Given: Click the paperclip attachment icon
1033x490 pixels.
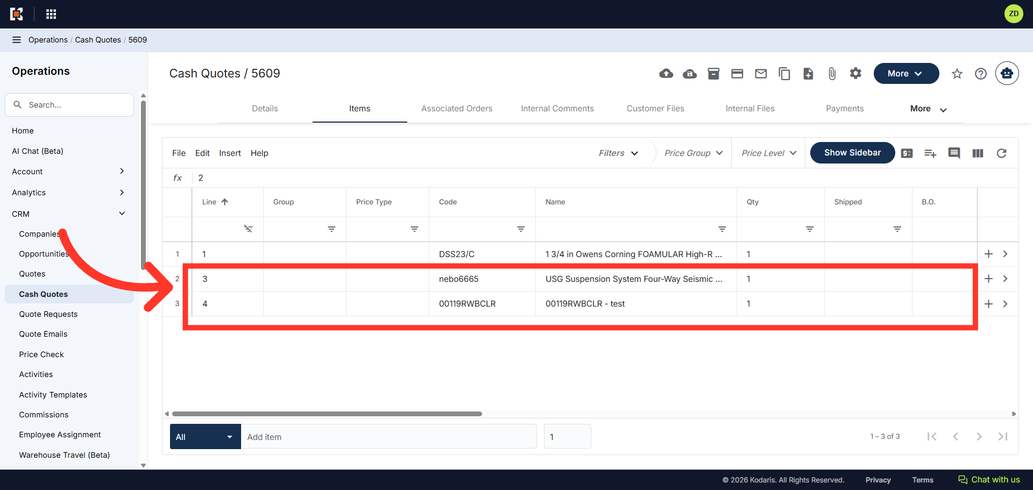Looking at the screenshot, I should (832, 74).
